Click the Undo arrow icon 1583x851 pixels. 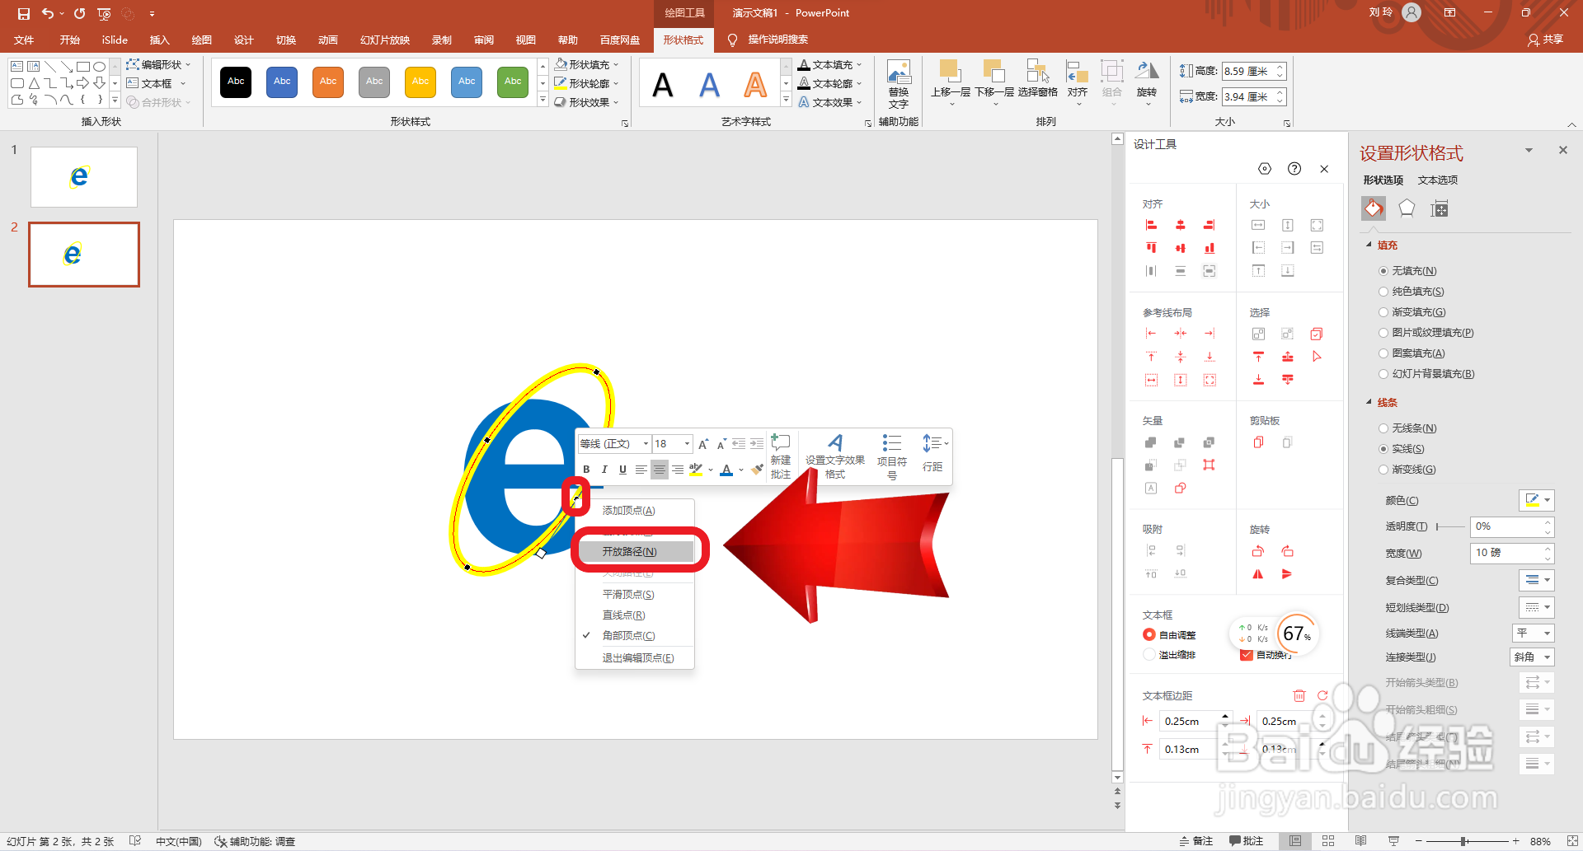tap(48, 13)
